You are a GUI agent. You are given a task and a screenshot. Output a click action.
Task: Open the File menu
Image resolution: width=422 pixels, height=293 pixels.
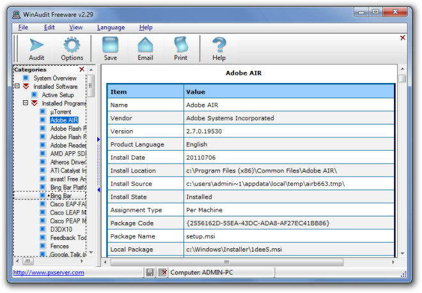coord(23,27)
